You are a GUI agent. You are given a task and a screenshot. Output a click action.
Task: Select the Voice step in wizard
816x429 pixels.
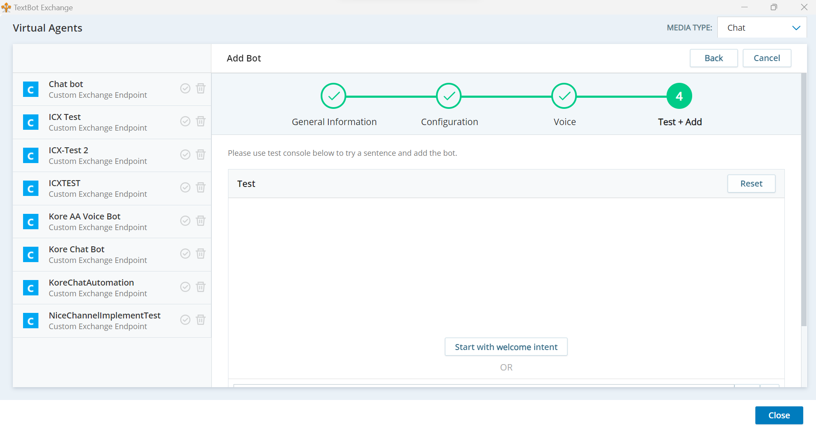(x=564, y=96)
